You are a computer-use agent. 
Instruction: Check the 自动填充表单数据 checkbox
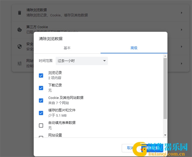[x=41, y=125]
